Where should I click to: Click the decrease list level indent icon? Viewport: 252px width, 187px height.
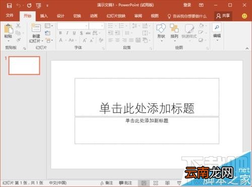click(x=110, y=33)
